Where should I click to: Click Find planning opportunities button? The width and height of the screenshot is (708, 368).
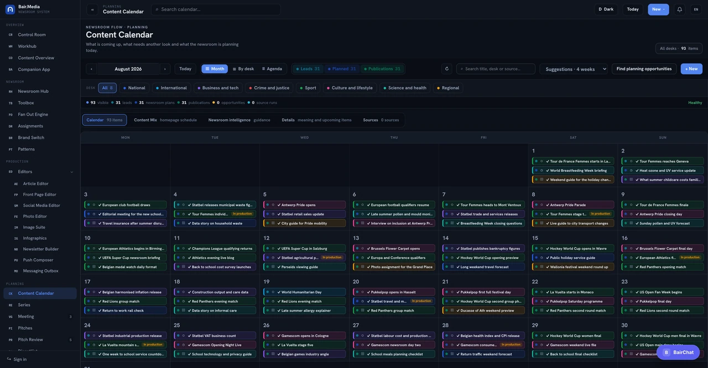pos(644,69)
